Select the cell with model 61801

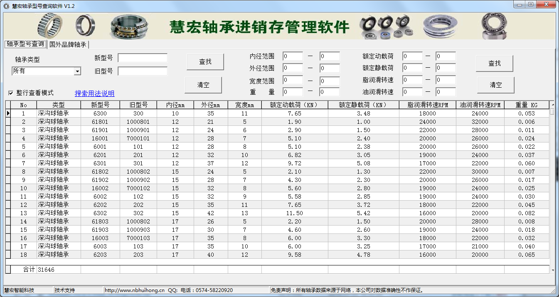pyautogui.click(x=100, y=121)
